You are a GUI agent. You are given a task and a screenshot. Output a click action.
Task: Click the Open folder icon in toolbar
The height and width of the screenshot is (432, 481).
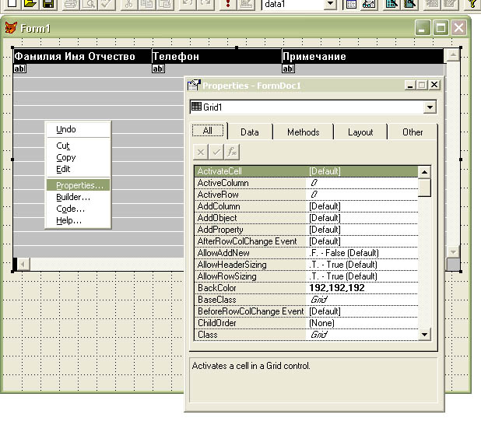(30, 4)
